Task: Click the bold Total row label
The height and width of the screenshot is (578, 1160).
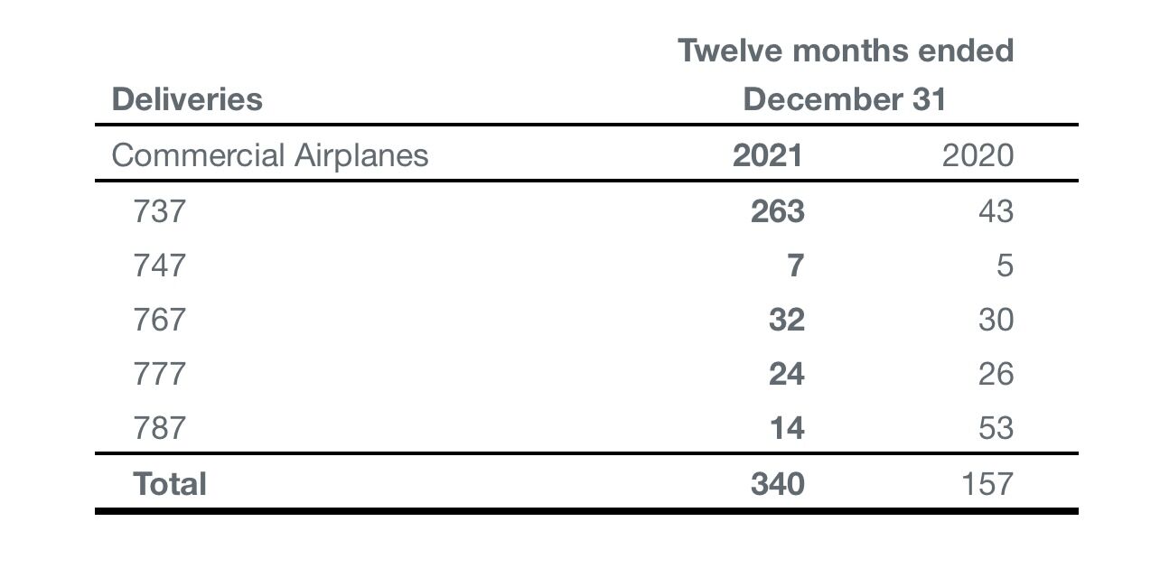Action: pos(170,484)
